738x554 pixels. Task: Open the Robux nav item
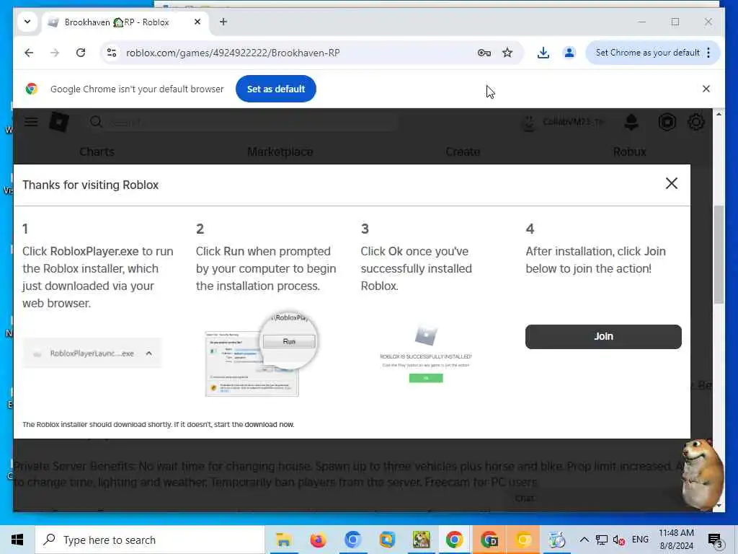[629, 151]
